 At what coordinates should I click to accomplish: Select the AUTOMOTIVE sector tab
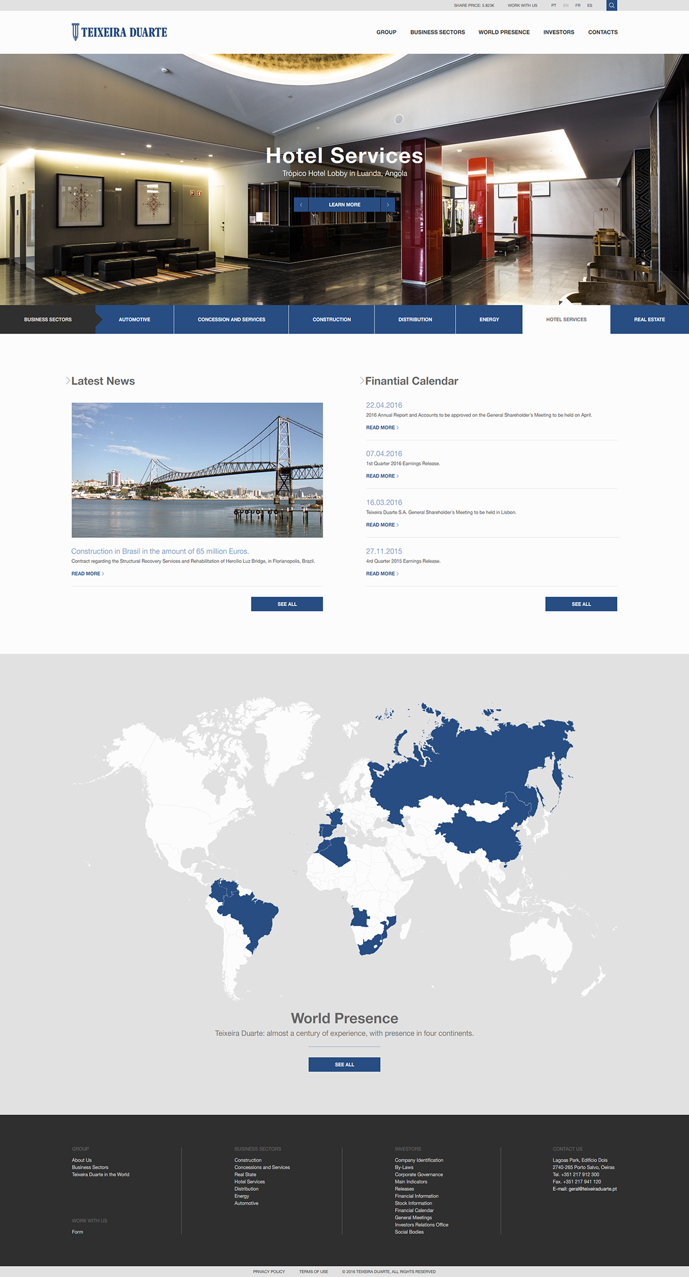click(134, 320)
